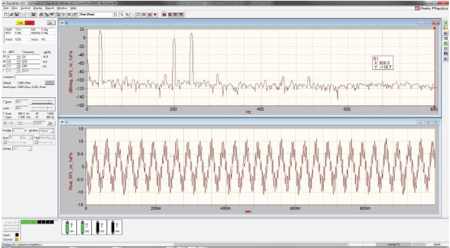This screenshot has height=248, width=450.
Task: Click the Apply button beside Output value
Action: point(50,82)
